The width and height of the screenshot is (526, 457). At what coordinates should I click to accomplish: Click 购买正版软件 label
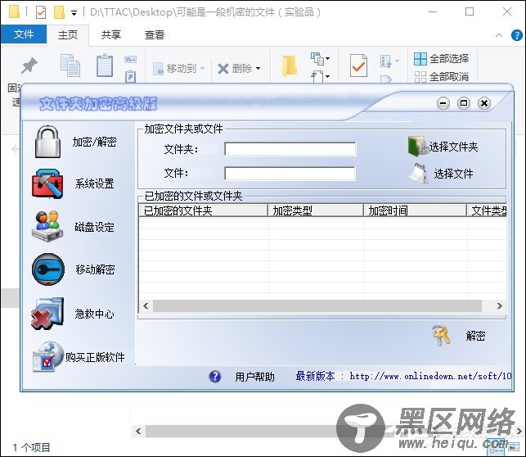tap(95, 357)
